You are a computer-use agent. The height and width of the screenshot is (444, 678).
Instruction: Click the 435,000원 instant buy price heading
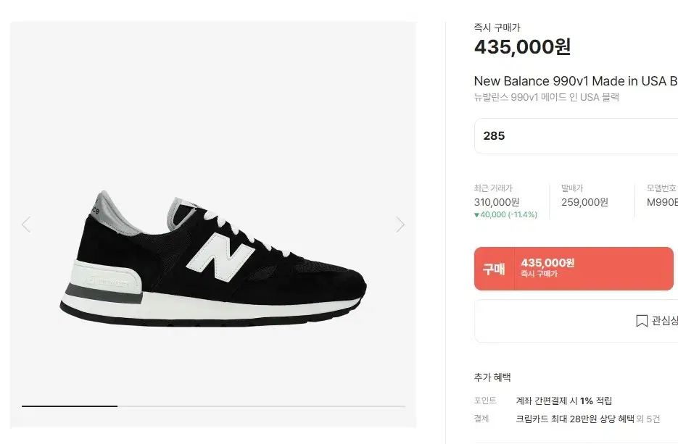pyautogui.click(x=522, y=46)
